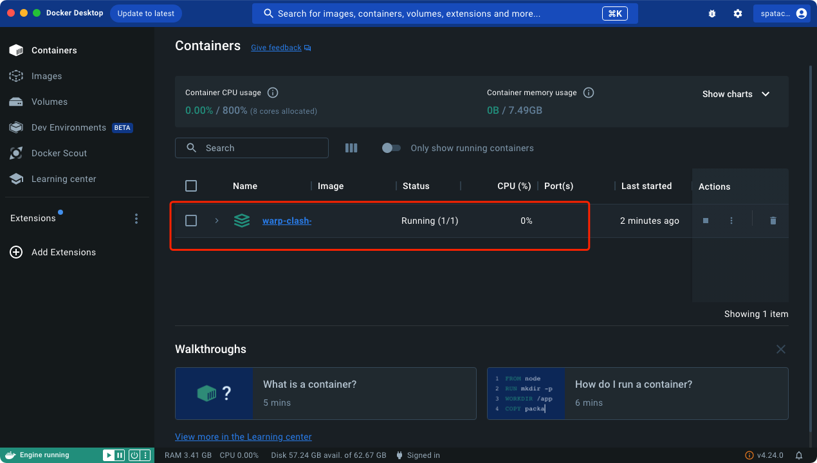Screen dimensions: 817x463
Task: Open warp-clash row more-actions menu
Action: coord(731,221)
